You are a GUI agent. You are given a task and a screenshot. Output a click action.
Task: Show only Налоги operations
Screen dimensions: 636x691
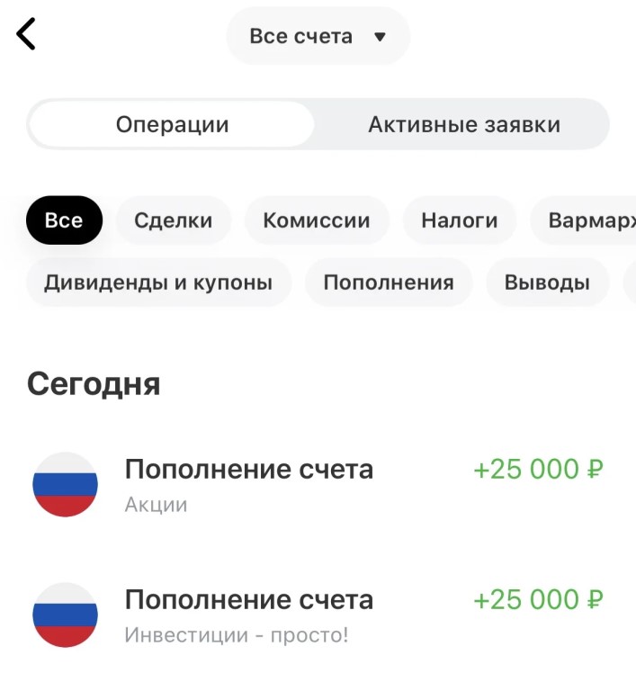[460, 220]
